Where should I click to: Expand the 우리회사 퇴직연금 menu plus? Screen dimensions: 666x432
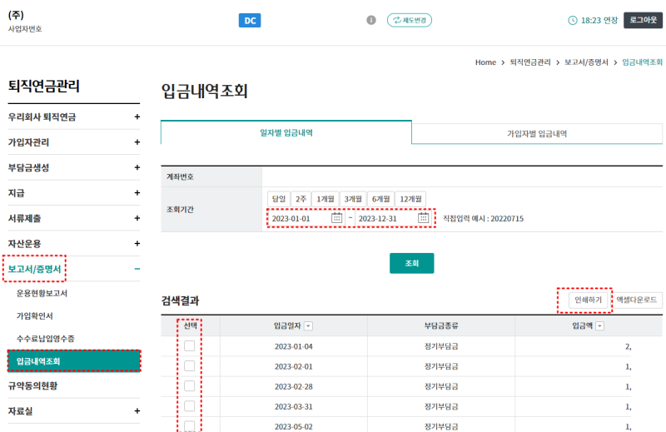(137, 117)
